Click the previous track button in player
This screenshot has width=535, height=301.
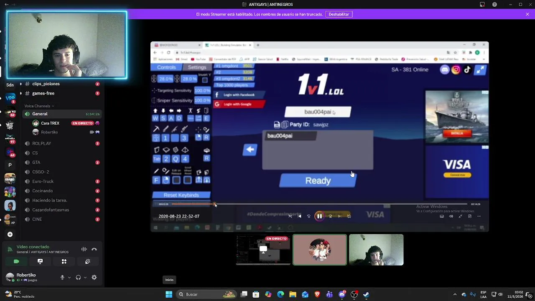299,216
